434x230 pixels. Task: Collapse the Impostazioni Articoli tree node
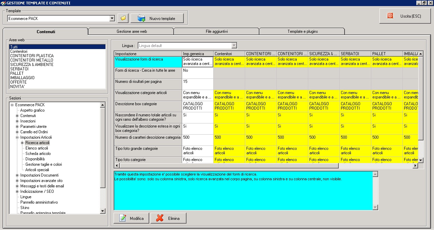coord(17,137)
